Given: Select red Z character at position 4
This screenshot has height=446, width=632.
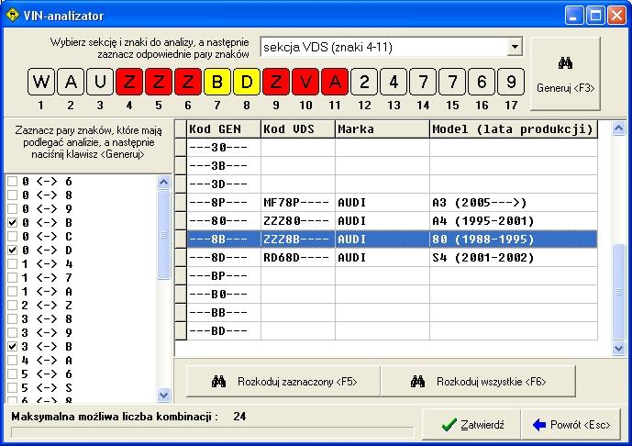Looking at the screenshot, I should (129, 82).
